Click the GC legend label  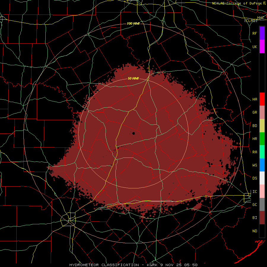pyautogui.click(x=255, y=205)
